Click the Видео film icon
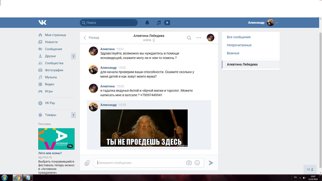The image size is (322, 181). [x=40, y=84]
